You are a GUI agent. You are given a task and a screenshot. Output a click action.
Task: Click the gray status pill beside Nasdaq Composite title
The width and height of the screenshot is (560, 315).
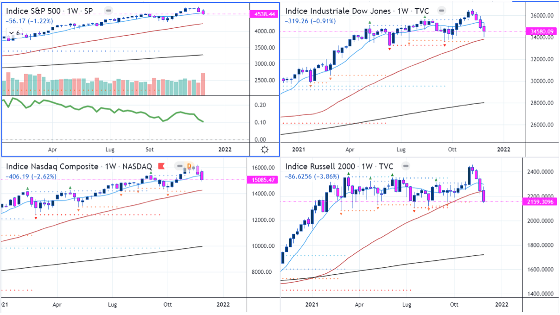coord(179,166)
